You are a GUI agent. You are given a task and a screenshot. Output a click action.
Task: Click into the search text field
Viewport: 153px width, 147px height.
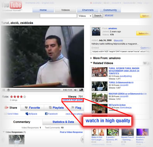pos(58,16)
